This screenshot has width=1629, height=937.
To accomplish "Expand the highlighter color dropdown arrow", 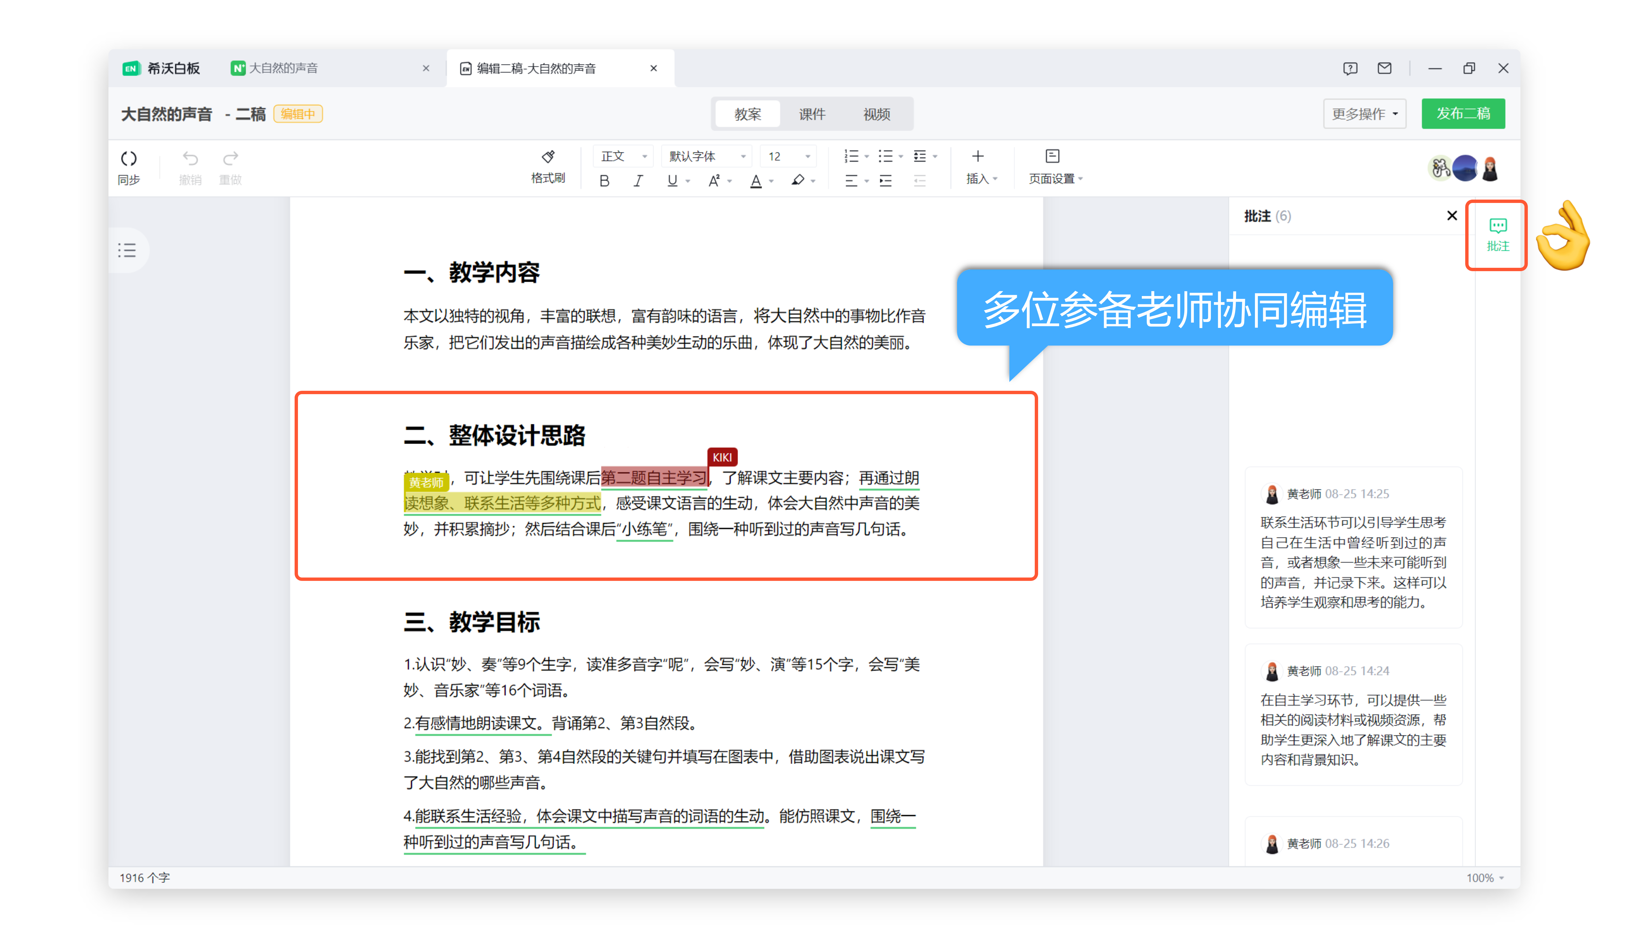I will click(x=813, y=181).
